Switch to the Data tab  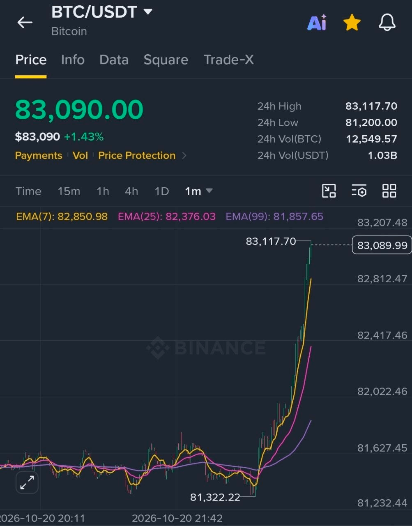point(114,60)
